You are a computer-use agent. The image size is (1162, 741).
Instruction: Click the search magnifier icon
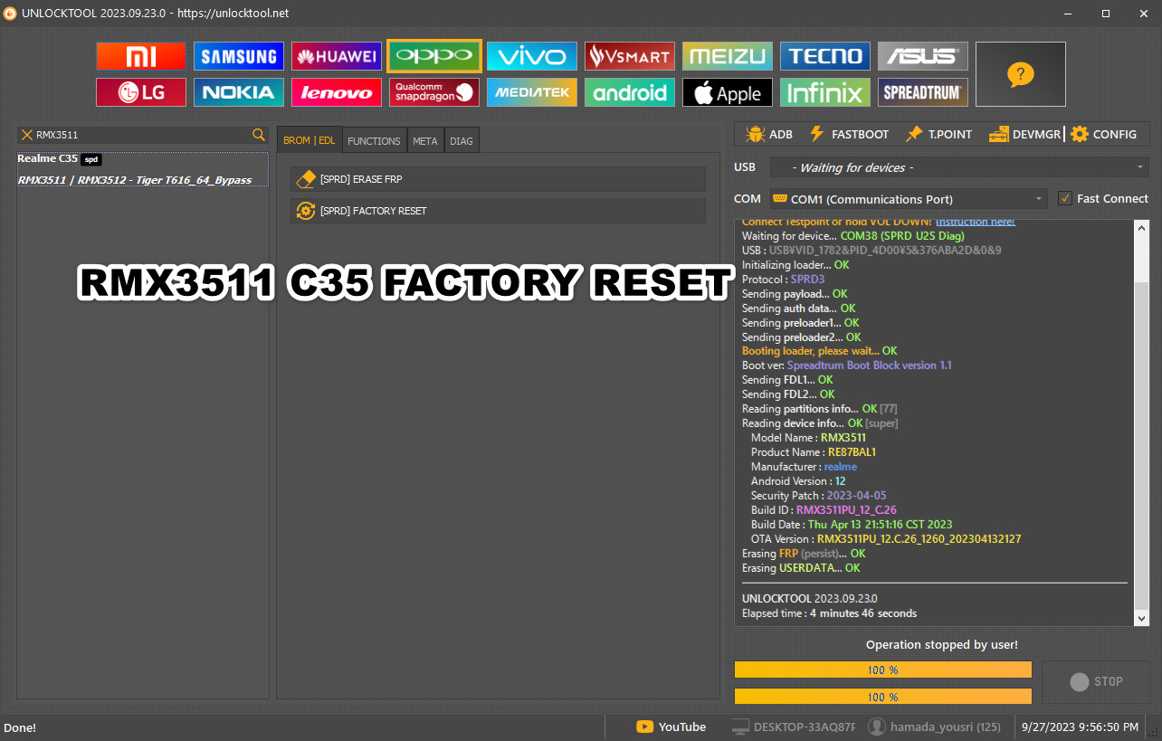(x=259, y=135)
